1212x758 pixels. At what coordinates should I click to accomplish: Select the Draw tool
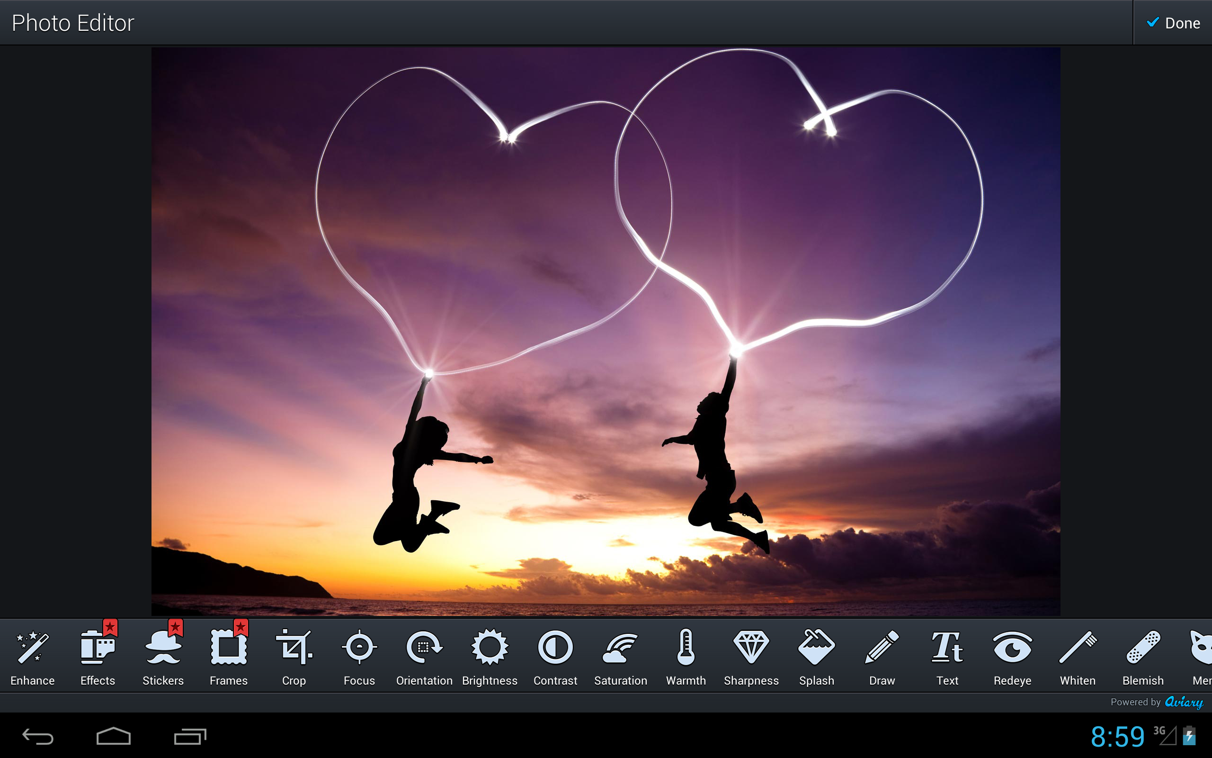pyautogui.click(x=882, y=657)
